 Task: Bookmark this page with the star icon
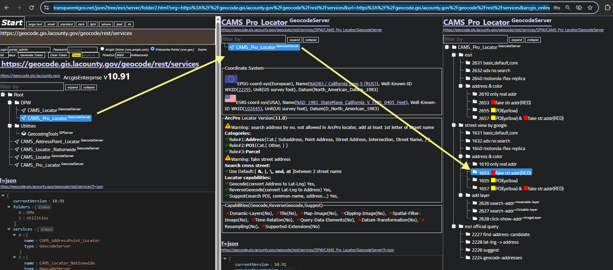tap(590, 7)
